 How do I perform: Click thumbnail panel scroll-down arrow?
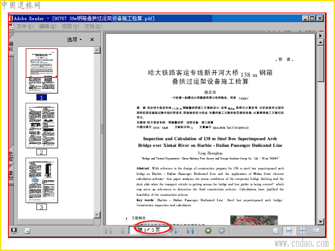pos(97,215)
